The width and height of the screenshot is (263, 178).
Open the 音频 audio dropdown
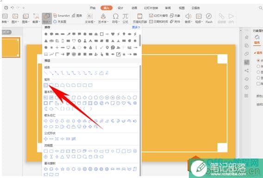tap(188, 18)
